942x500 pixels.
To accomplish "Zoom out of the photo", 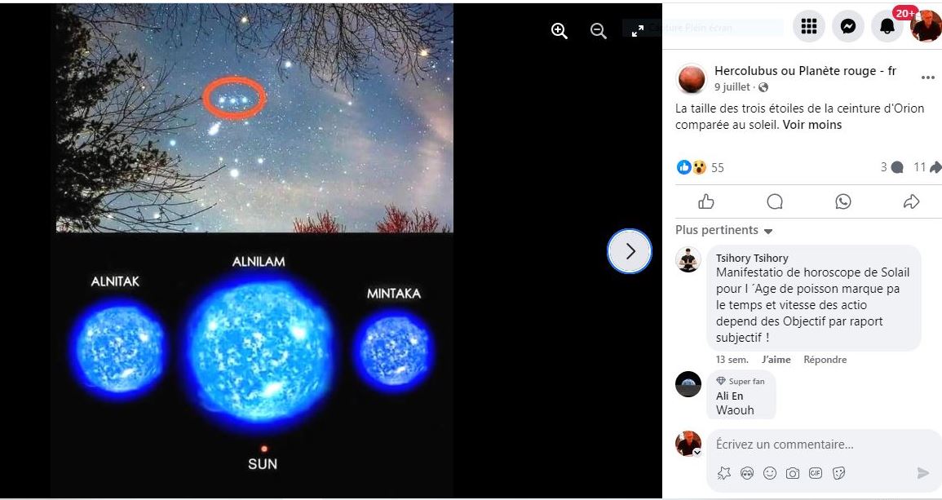I will (x=599, y=31).
